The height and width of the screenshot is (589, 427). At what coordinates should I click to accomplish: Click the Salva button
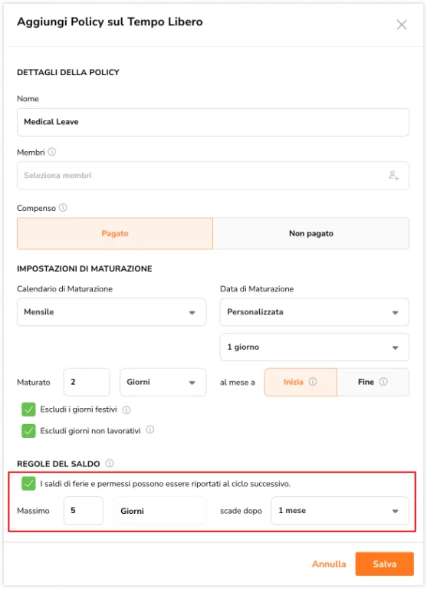pyautogui.click(x=385, y=564)
